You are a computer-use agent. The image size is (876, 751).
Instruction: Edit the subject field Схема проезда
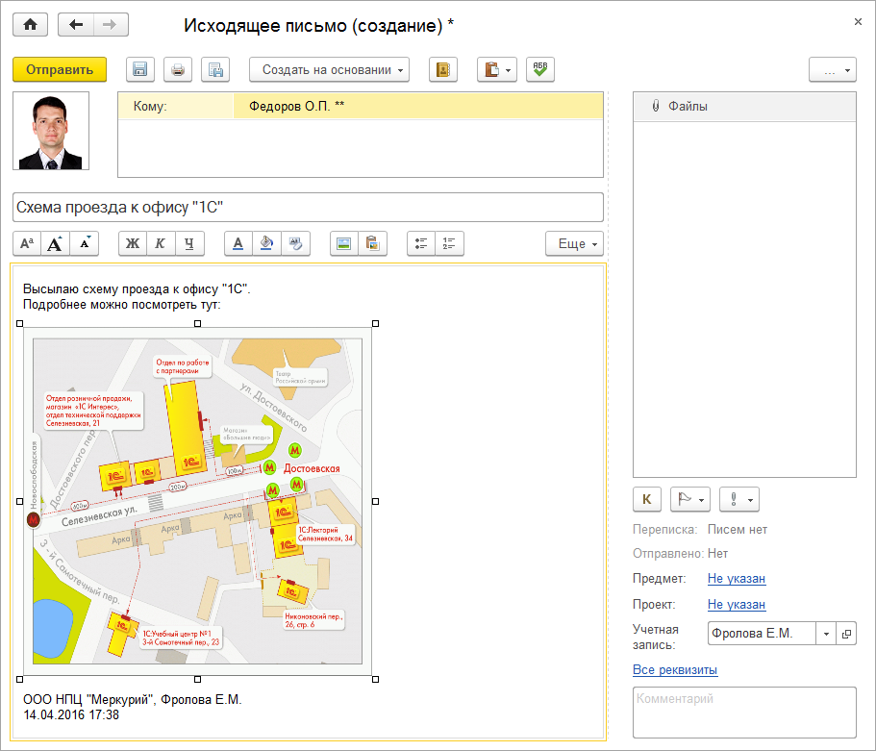coord(308,208)
